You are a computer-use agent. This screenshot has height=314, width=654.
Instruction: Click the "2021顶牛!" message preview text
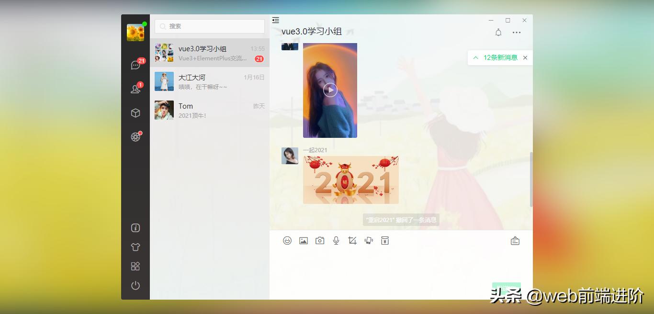point(192,115)
